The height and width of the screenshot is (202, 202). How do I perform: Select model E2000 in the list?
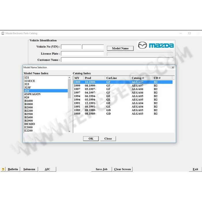46,127
